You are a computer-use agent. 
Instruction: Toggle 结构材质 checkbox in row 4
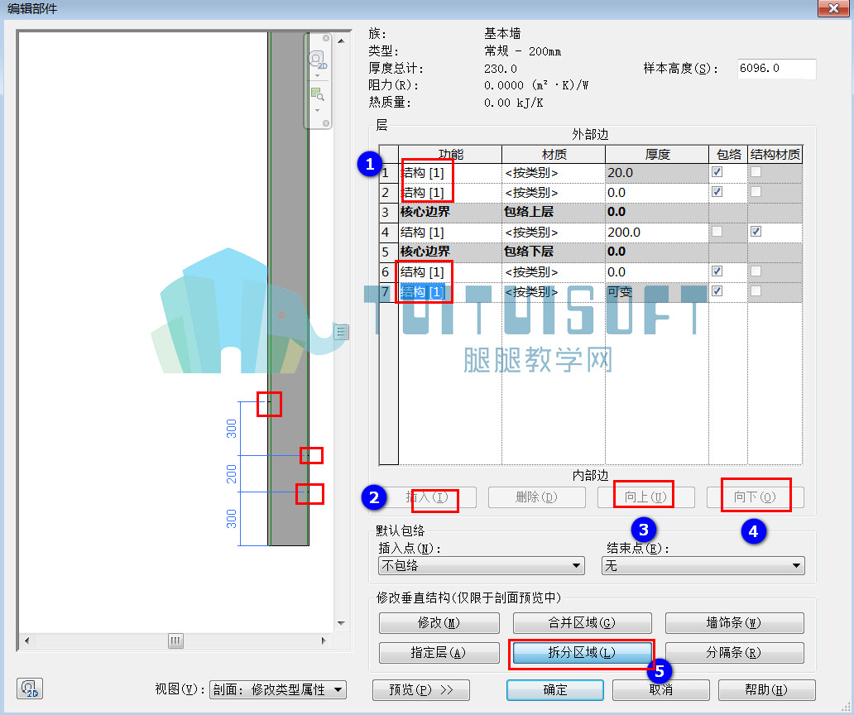click(x=756, y=232)
